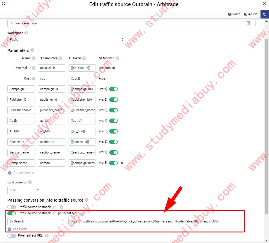This screenshot has width=269, height=243.
Task: Click the vertical scrollbar thumb
Action: 266,126
